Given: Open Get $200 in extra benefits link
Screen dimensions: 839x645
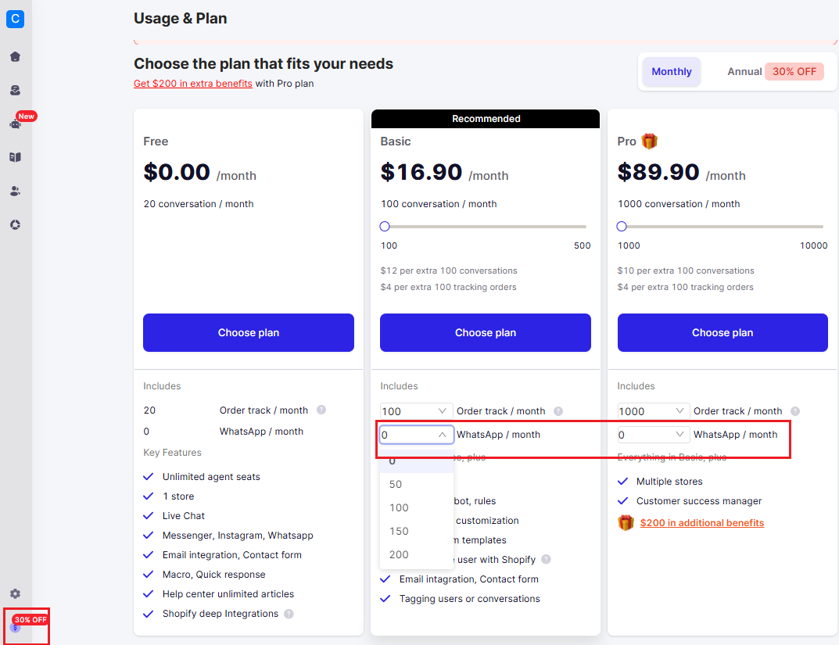Looking at the screenshot, I should [192, 84].
